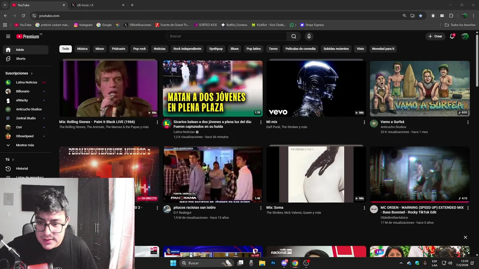Screen dimensions: 479x269
Task: Open File Explorer from the taskbar
Action: [262, 263]
